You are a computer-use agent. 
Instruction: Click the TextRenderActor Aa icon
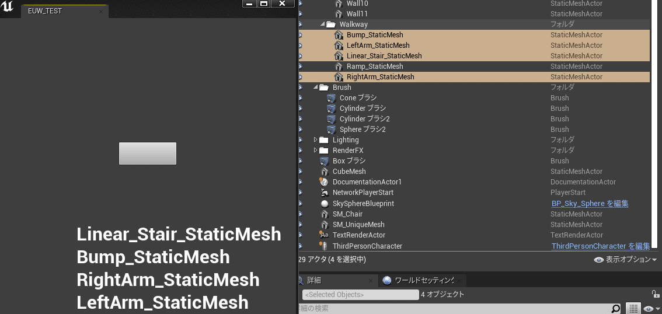324,235
